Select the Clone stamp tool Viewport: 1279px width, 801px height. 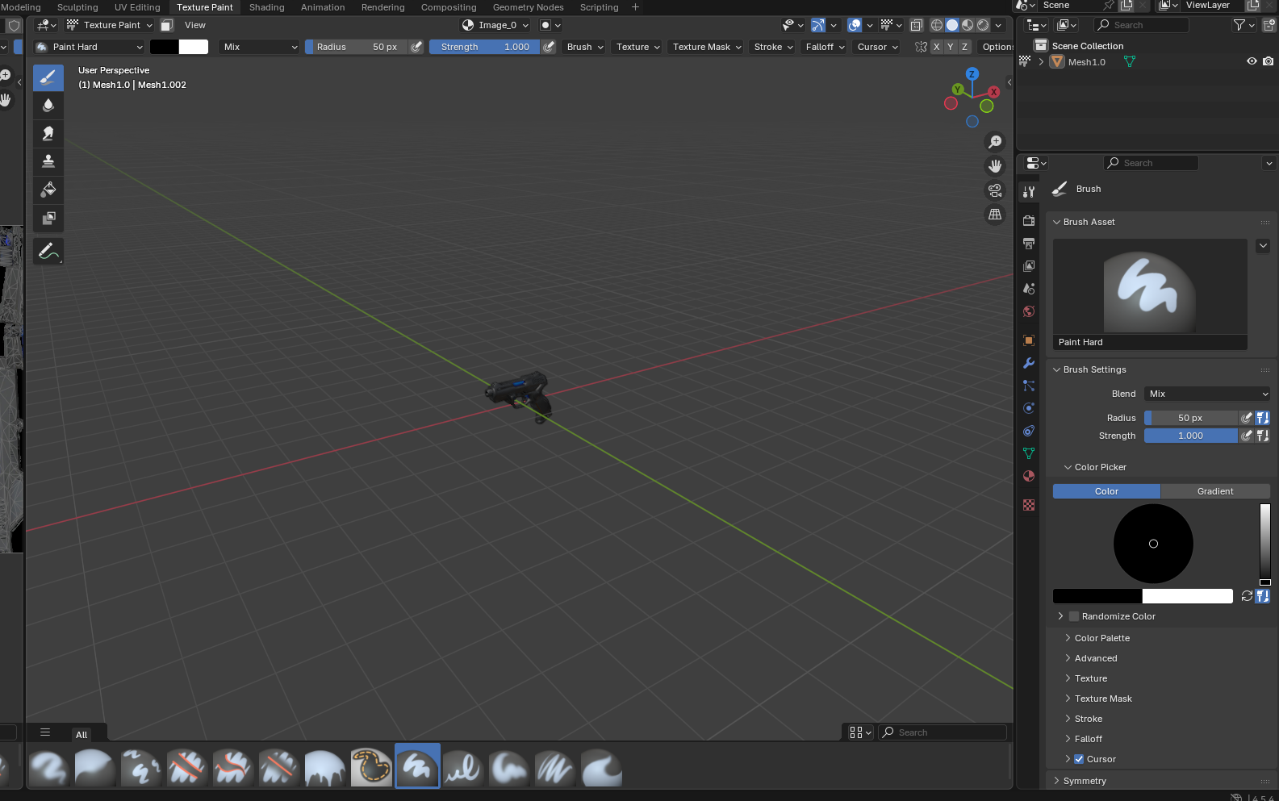coord(48,161)
